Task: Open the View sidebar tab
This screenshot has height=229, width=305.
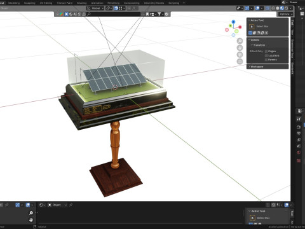Action: point(292,32)
